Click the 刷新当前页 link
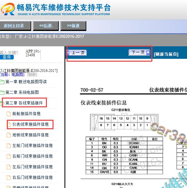 (166, 54)
